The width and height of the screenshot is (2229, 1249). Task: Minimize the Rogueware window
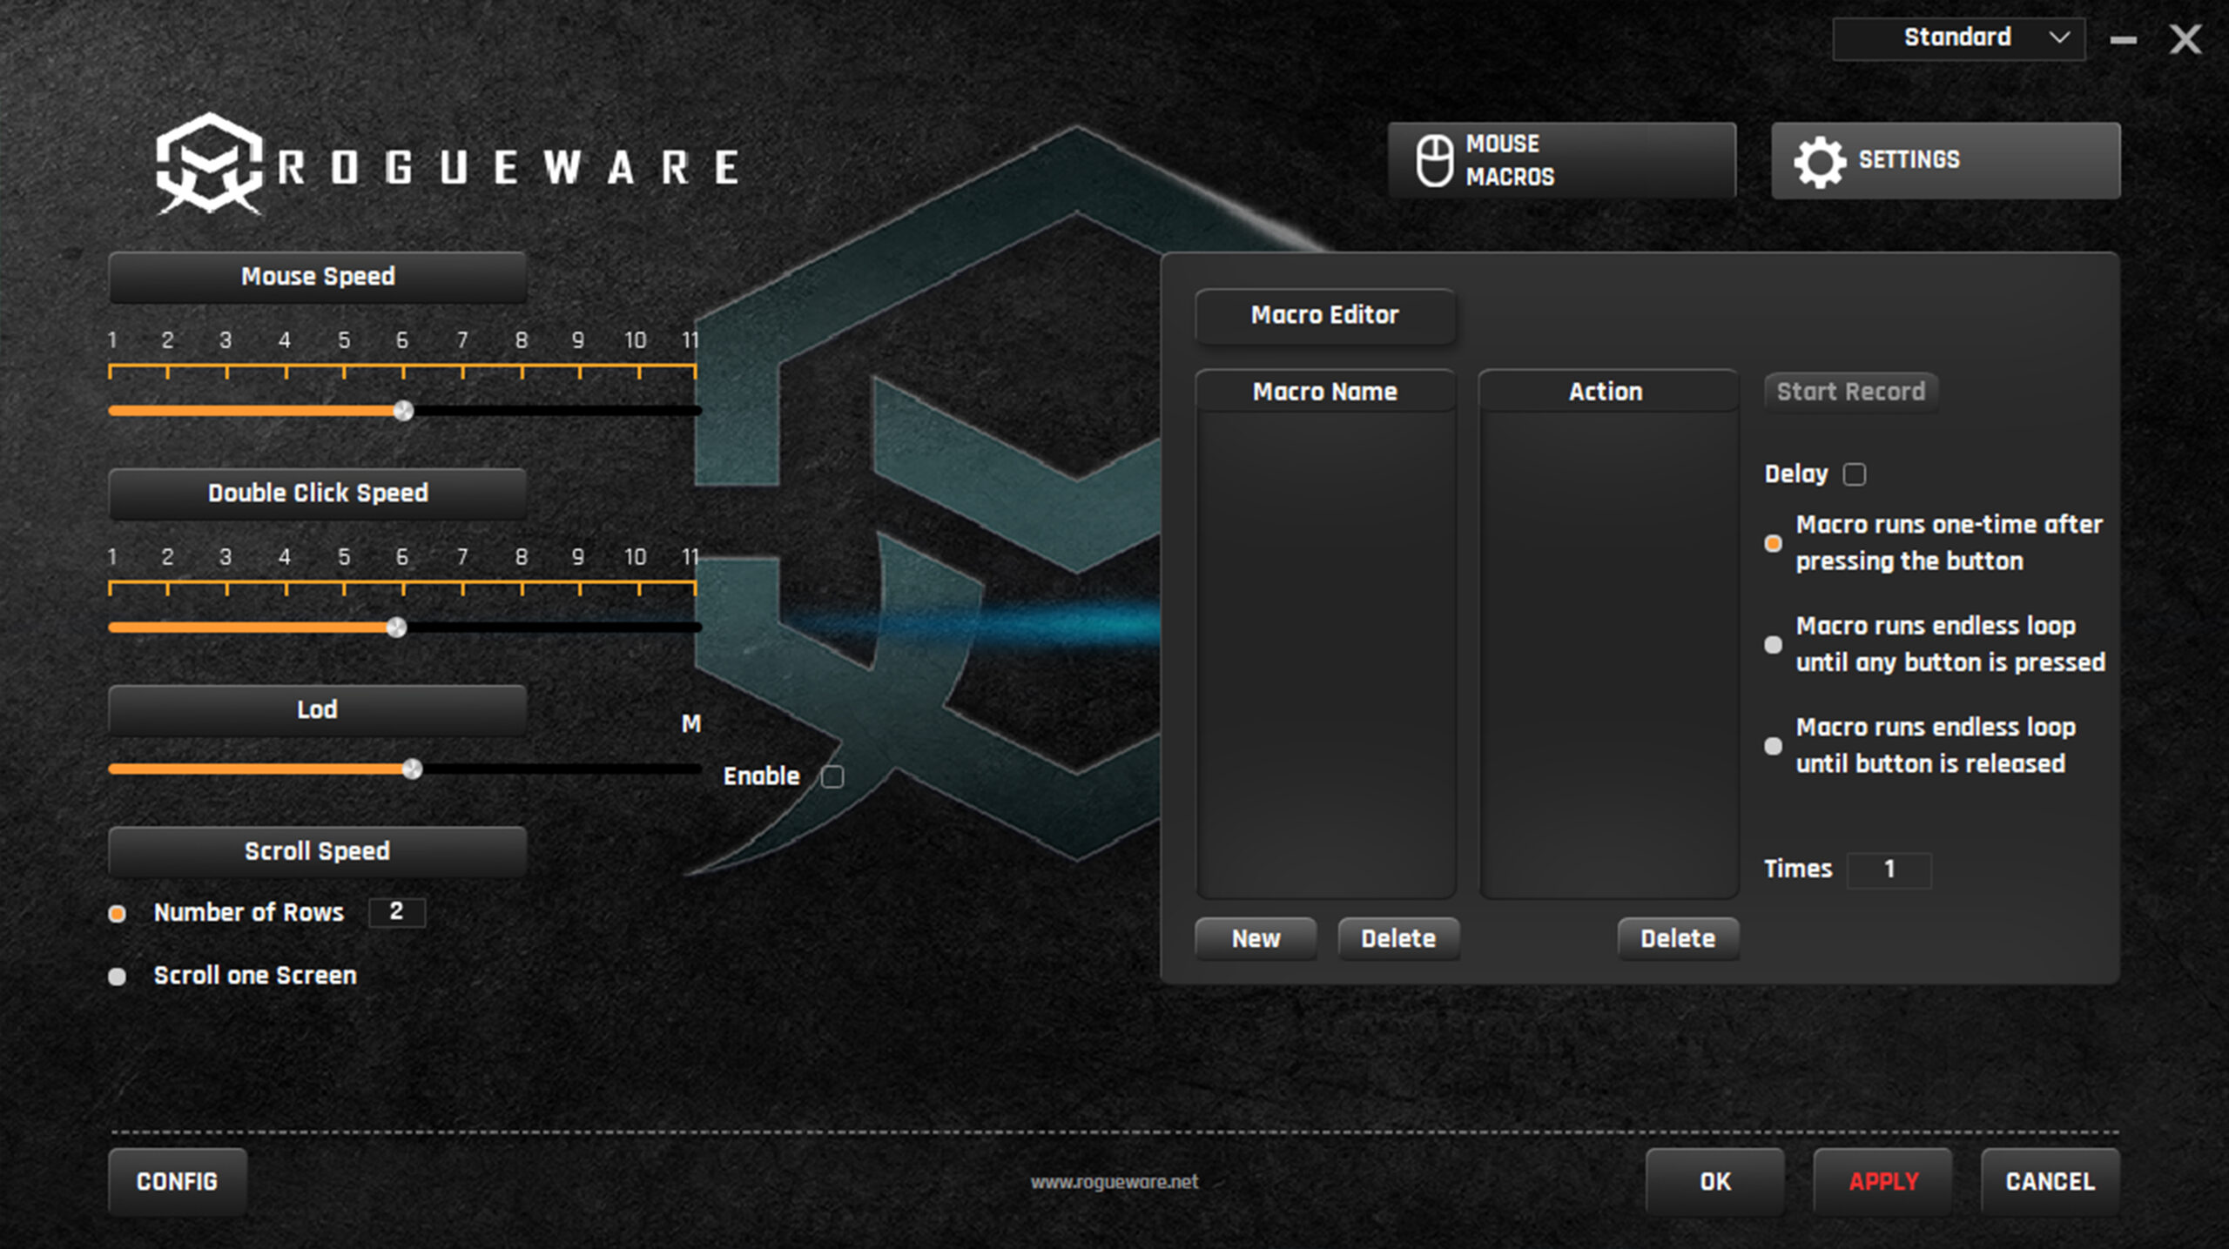coord(2123,40)
